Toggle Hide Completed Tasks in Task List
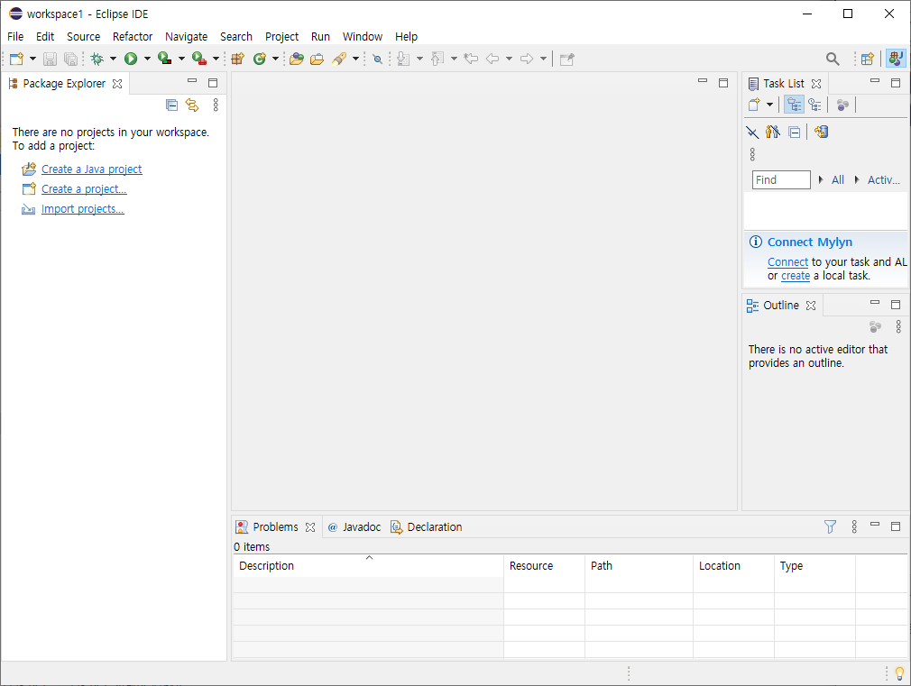The image size is (911, 686). click(x=752, y=133)
